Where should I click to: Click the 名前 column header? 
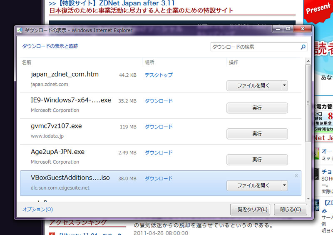coord(27,62)
